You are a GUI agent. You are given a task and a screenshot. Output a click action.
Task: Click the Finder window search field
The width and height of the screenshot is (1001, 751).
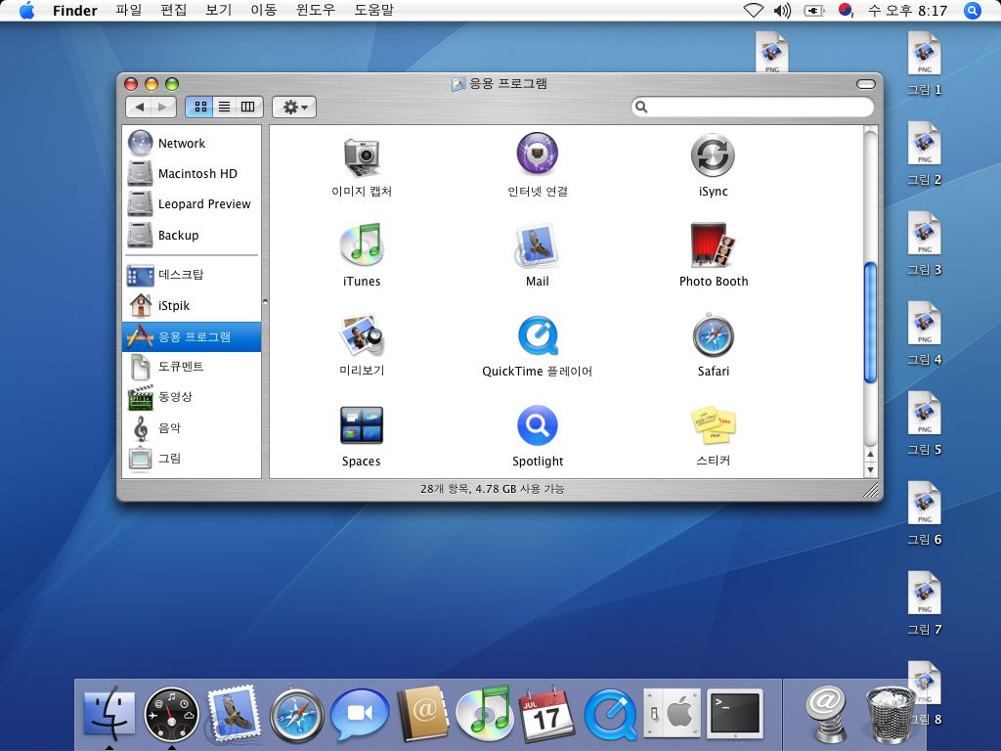[758, 107]
